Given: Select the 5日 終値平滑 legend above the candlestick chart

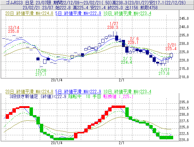Looking at the screenshot, I should click(x=78, y=13).
